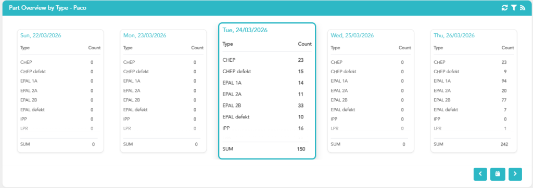Click EPAL 2A row in Wednesday card
Image resolution: width=533 pixels, height=188 pixels.
(371, 90)
